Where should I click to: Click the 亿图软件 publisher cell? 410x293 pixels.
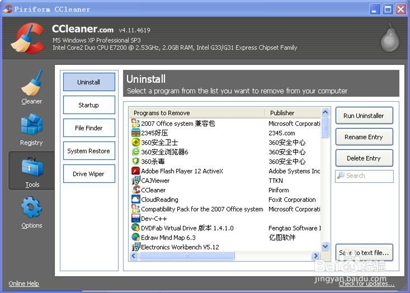pyautogui.click(x=282, y=237)
